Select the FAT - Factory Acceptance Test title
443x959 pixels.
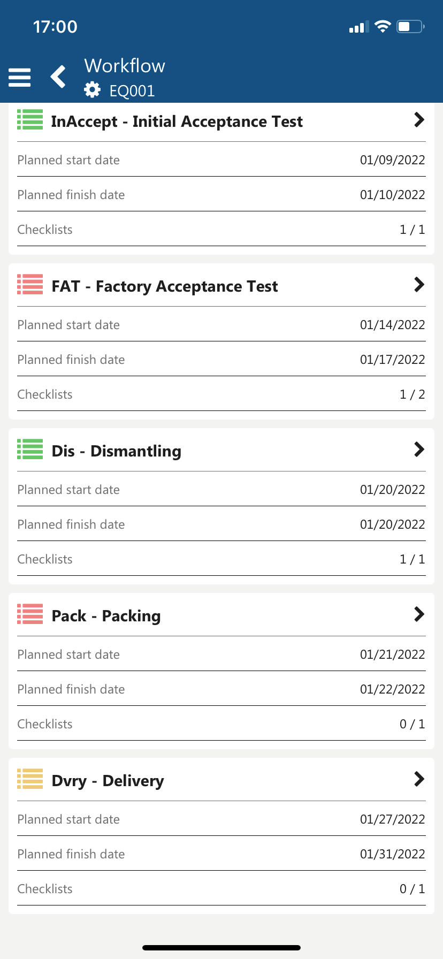coord(164,287)
